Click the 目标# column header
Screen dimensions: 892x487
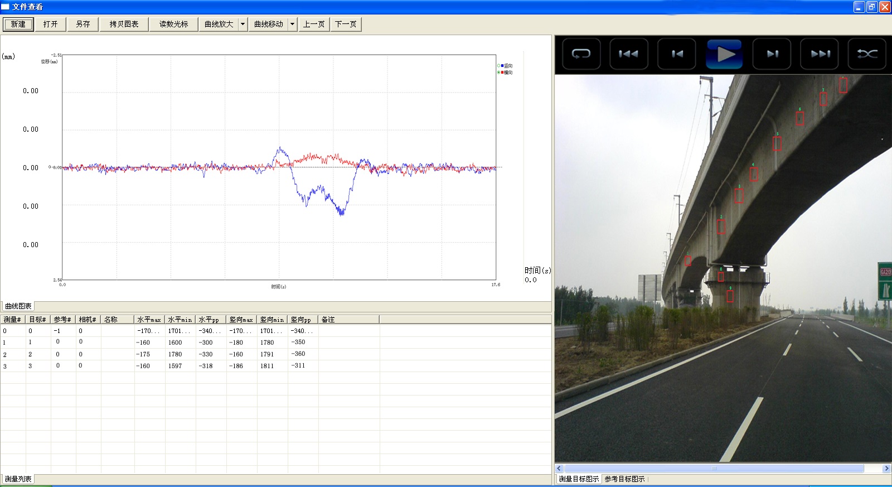coord(38,320)
